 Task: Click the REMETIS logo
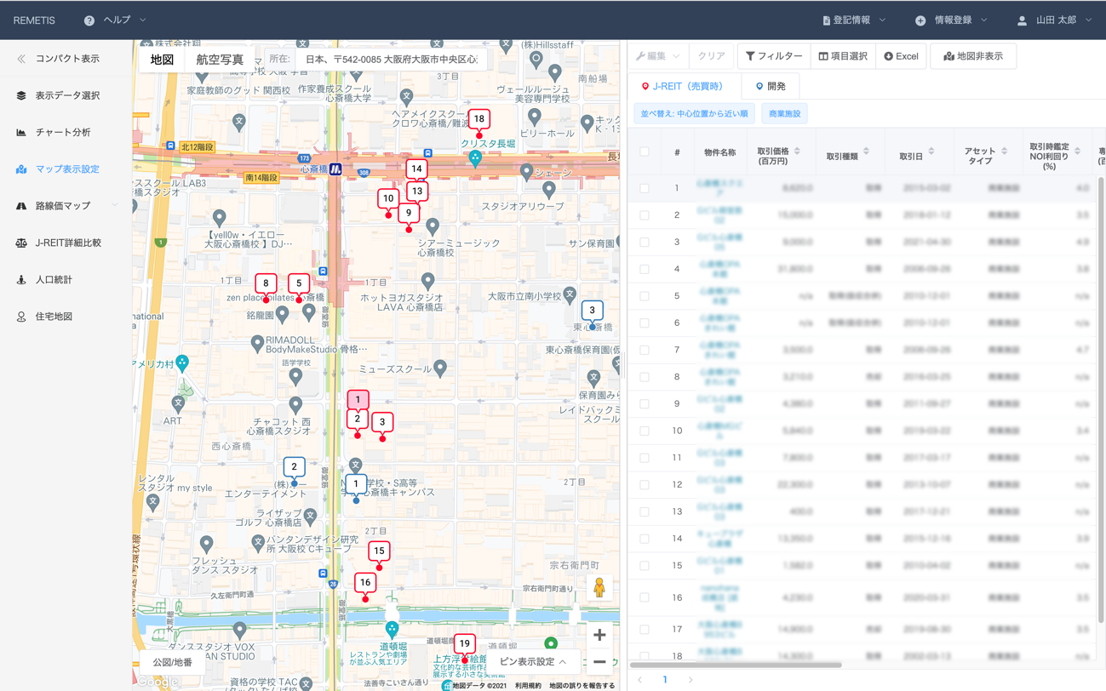pyautogui.click(x=34, y=20)
